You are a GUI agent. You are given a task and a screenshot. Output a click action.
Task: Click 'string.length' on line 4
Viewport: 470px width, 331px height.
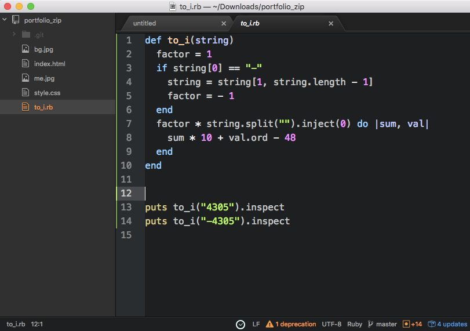point(309,82)
